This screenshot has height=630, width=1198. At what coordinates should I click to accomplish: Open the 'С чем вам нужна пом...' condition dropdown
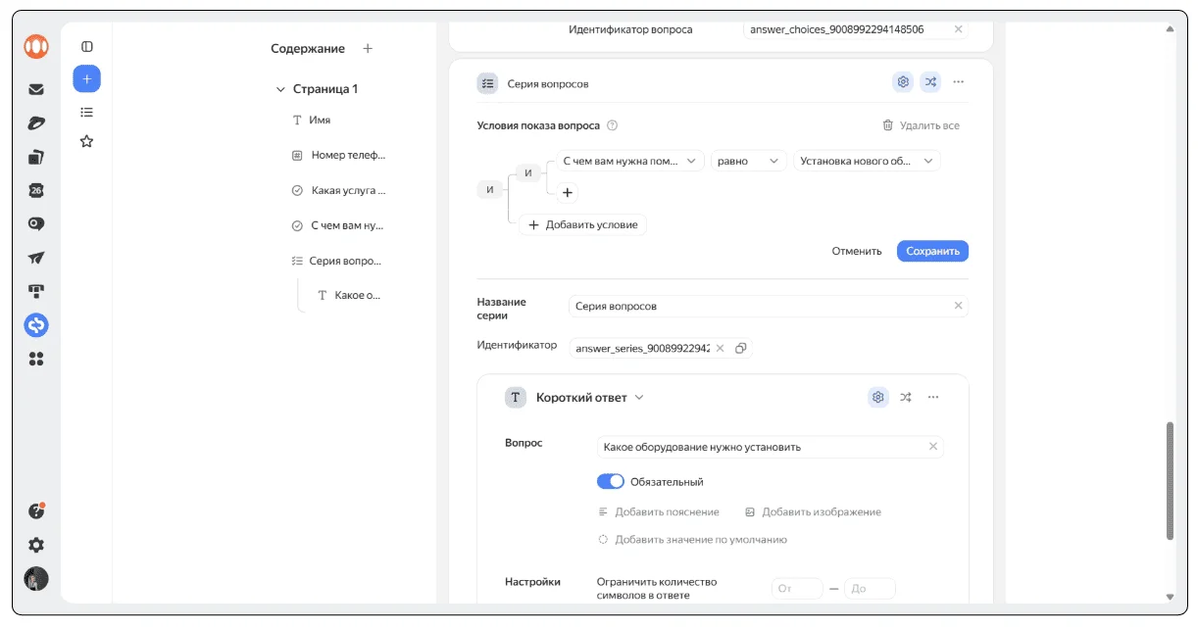630,161
